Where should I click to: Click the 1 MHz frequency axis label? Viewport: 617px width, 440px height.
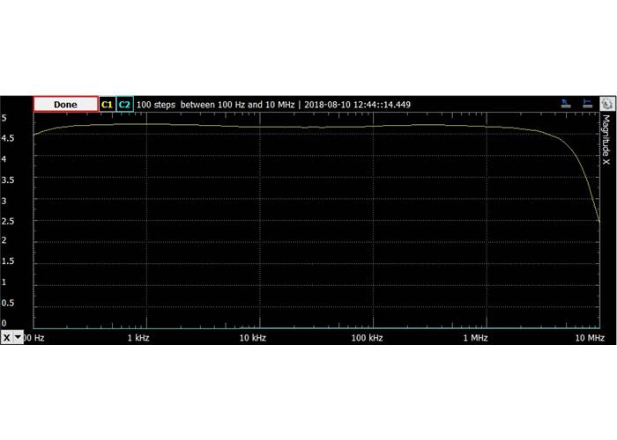[x=475, y=338]
